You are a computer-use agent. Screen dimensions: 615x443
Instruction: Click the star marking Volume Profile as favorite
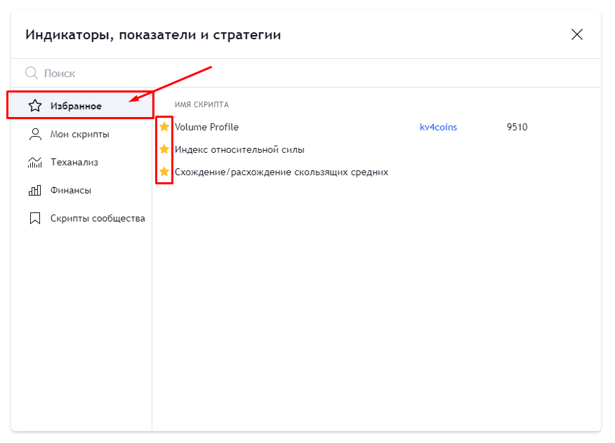point(164,127)
